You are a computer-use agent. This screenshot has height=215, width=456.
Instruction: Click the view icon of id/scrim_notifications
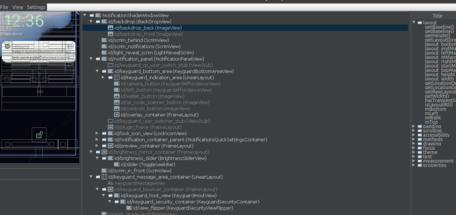104,46
